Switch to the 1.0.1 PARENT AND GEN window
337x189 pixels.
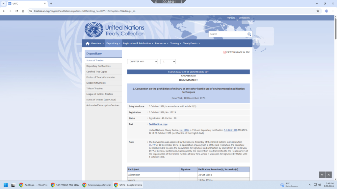pyautogui.click(x=65, y=185)
